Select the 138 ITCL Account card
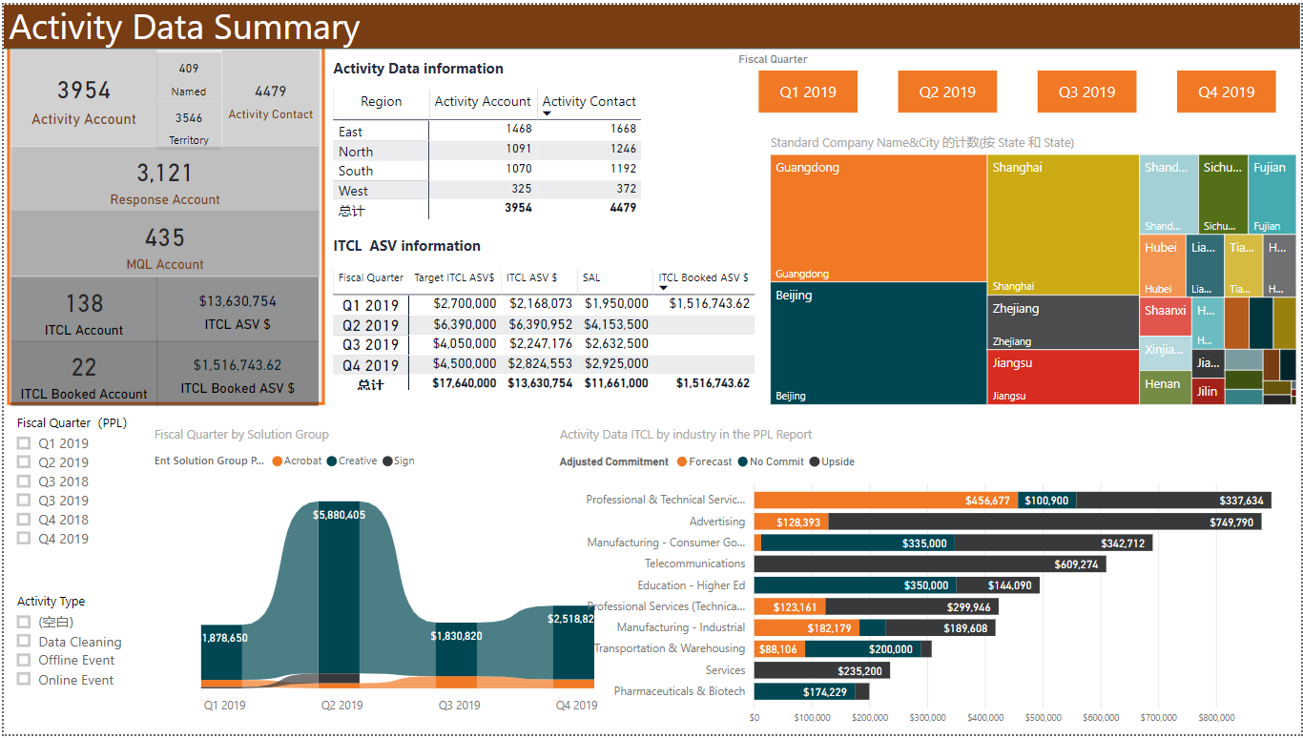This screenshot has height=738, width=1303. coord(84,309)
